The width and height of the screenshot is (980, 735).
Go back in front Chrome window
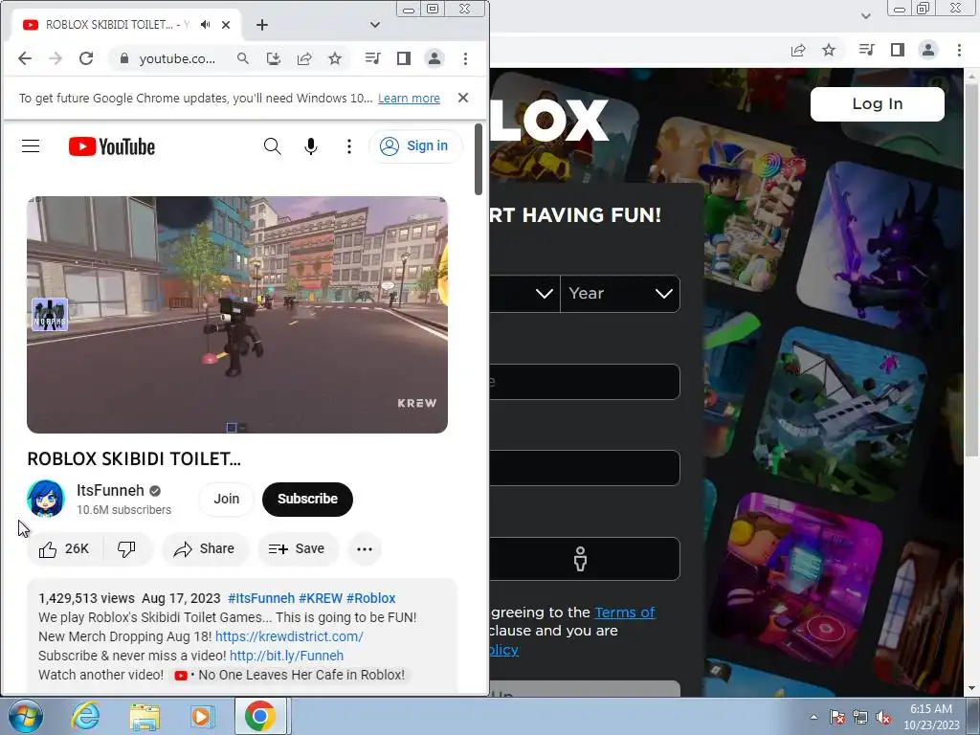25,58
